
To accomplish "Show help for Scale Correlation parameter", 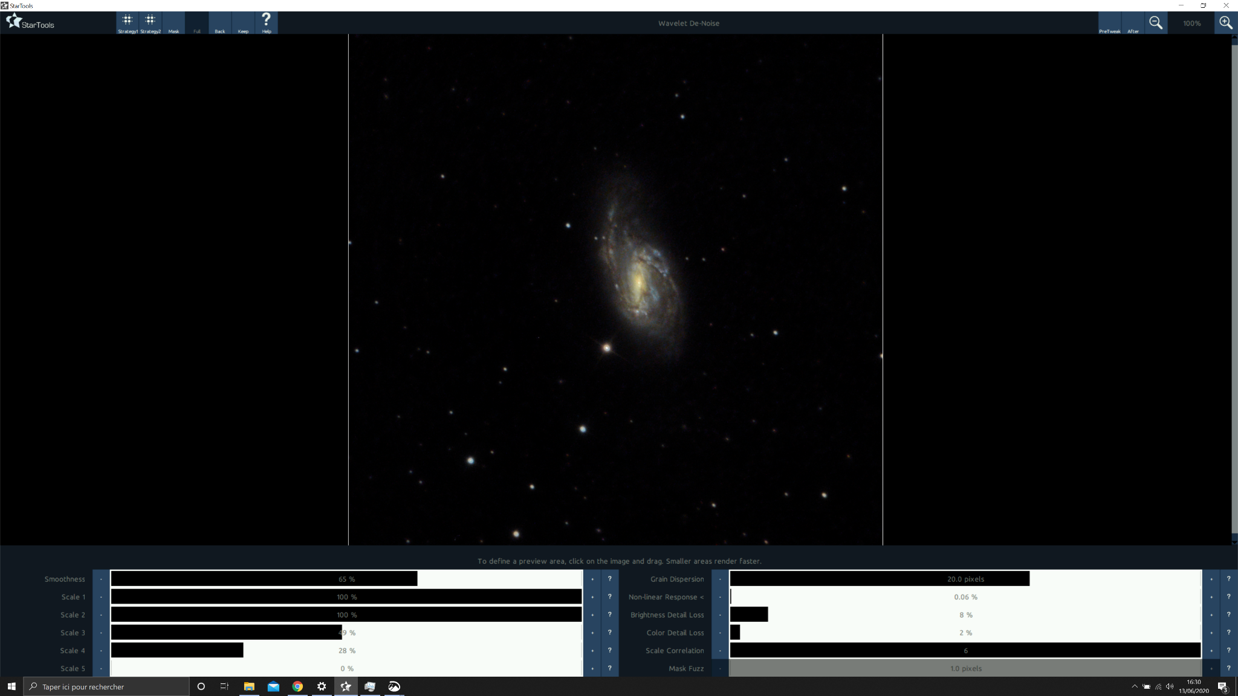I will point(1228,651).
